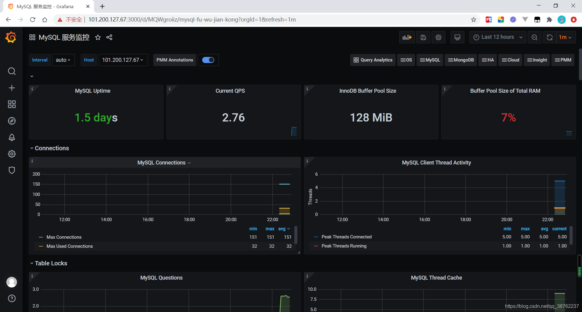Click the Grafana logo home icon
582x312 pixels.
11,37
